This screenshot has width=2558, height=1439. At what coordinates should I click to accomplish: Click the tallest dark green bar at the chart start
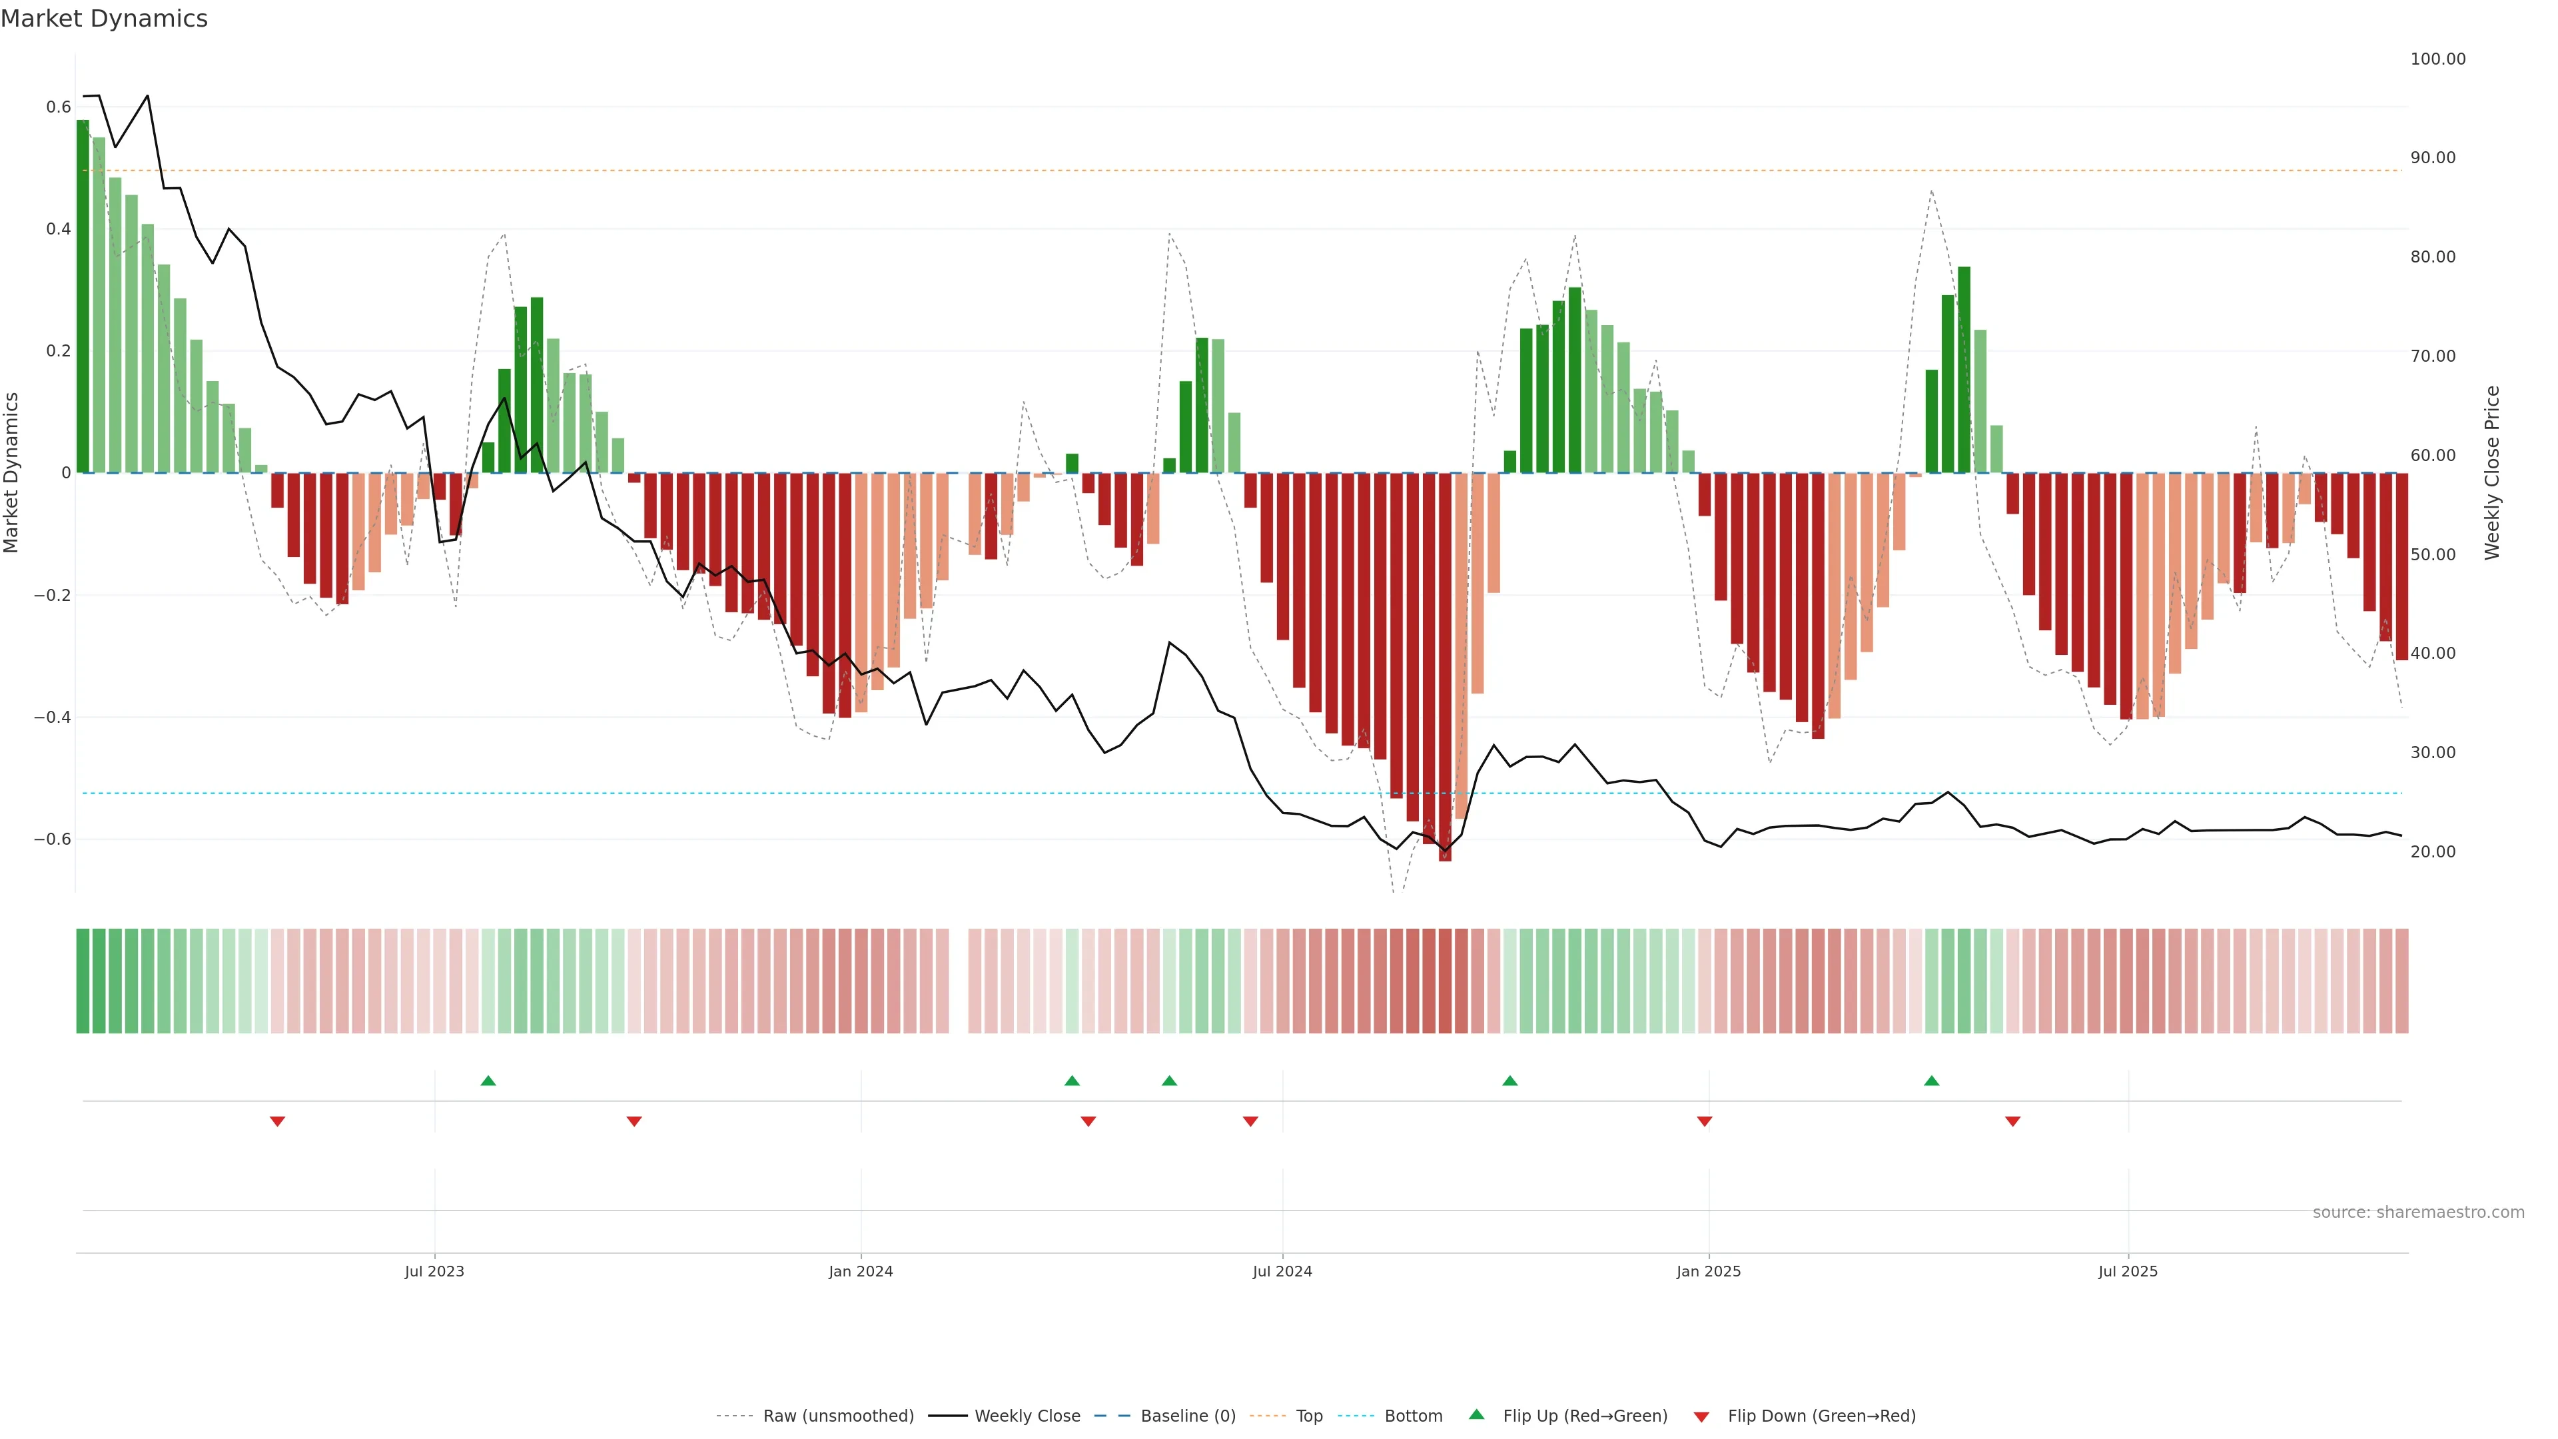pos(83,298)
